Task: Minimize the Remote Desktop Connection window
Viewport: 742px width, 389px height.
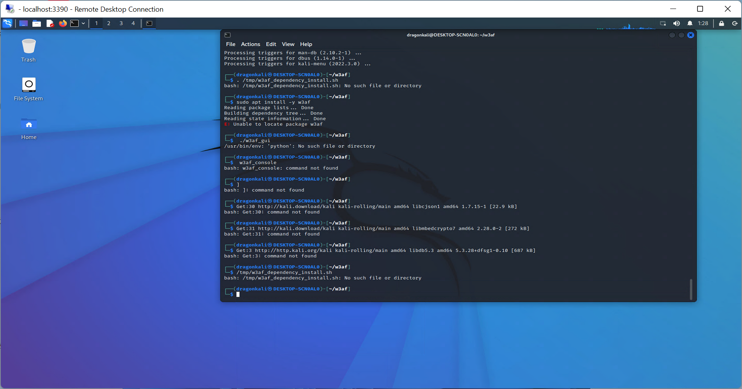Action: (673, 9)
